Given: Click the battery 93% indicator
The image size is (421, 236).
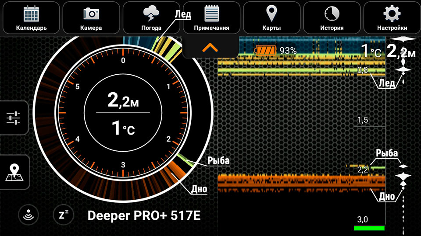Looking at the screenshot, I should click(276, 51).
